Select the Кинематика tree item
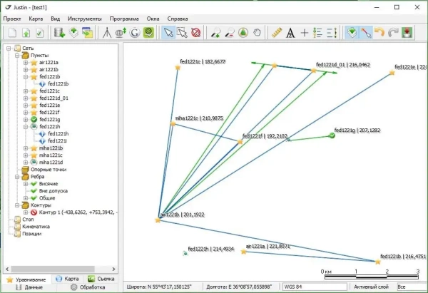The image size is (428, 293). (36, 227)
